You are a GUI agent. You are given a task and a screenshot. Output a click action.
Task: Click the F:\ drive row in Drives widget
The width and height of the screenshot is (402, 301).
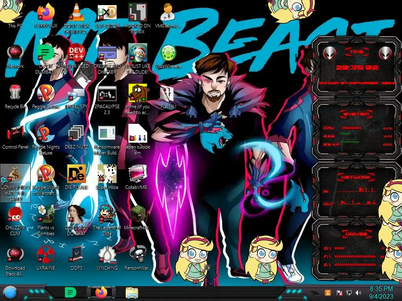[354, 256]
